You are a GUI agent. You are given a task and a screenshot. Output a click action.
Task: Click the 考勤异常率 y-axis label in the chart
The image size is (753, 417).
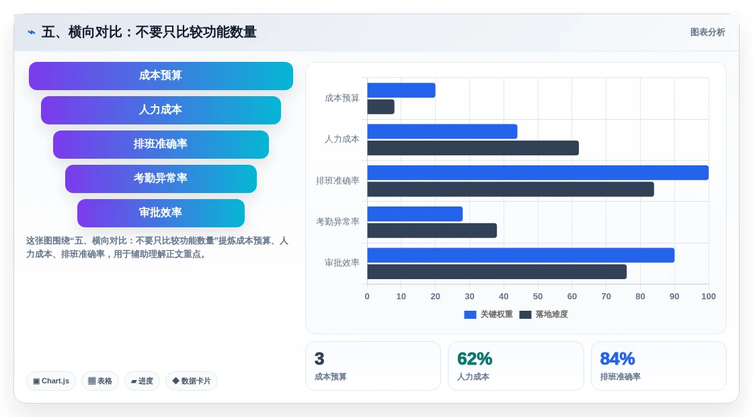pos(338,222)
